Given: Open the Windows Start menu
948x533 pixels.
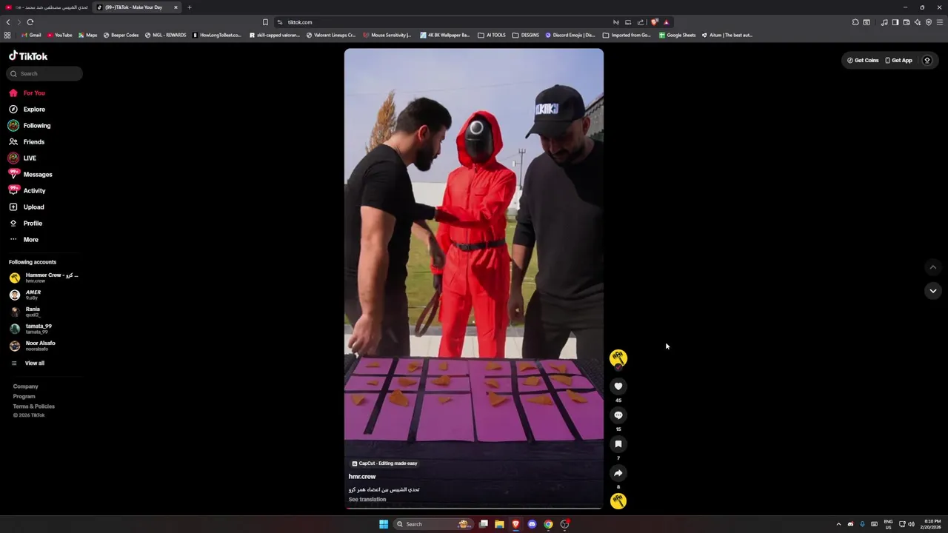Looking at the screenshot, I should tap(384, 524).
